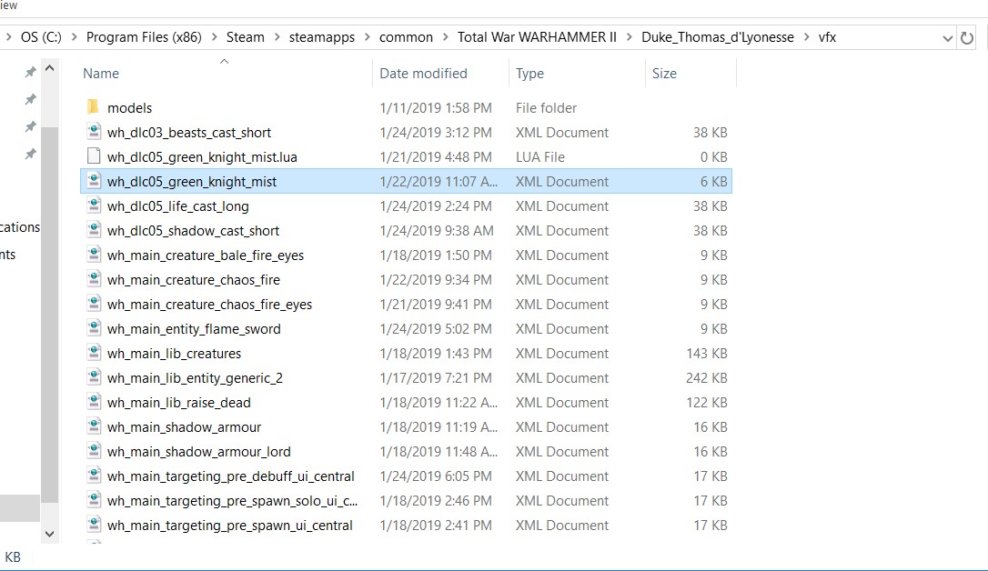Open the models folder icon
Image resolution: width=988 pixels, height=571 pixels.
(94, 107)
